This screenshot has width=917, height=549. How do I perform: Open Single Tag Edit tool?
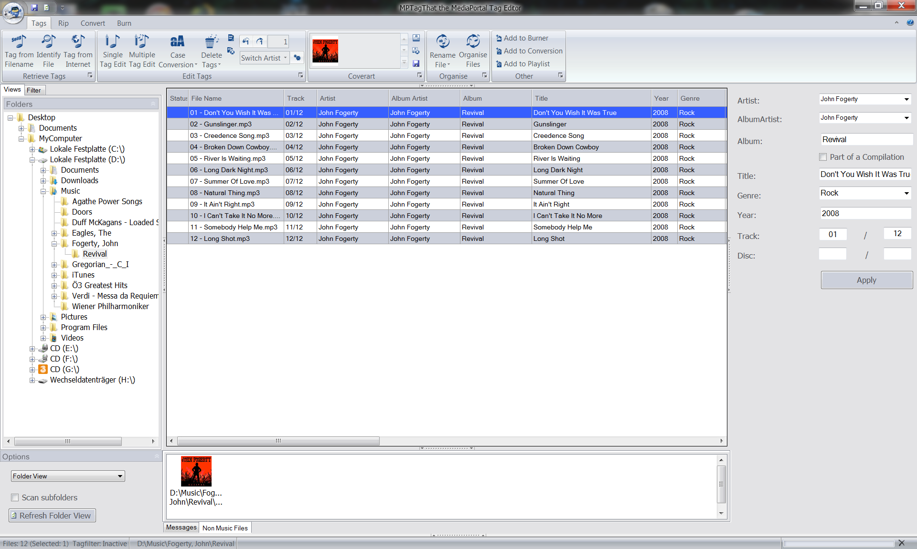[x=113, y=42]
